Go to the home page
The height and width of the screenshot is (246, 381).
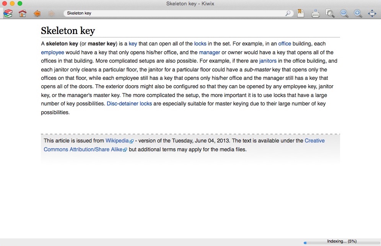click(x=23, y=13)
